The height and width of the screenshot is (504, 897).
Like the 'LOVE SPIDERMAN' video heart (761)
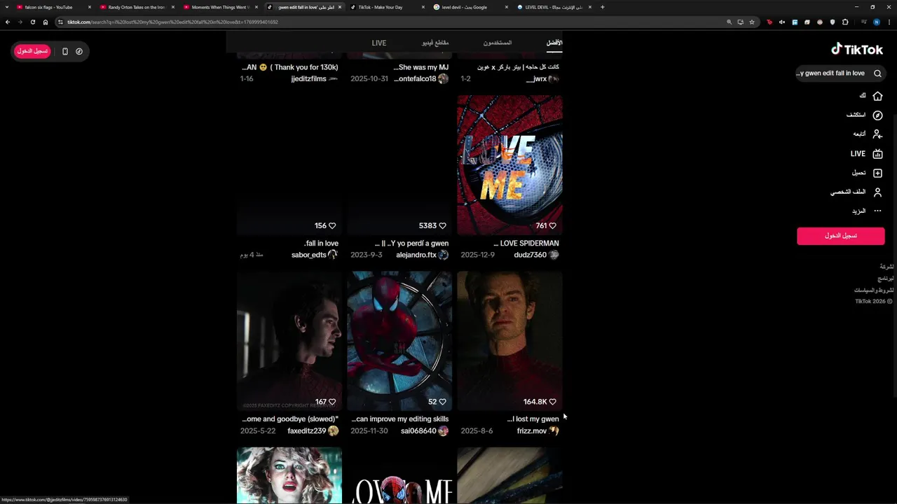(x=552, y=225)
